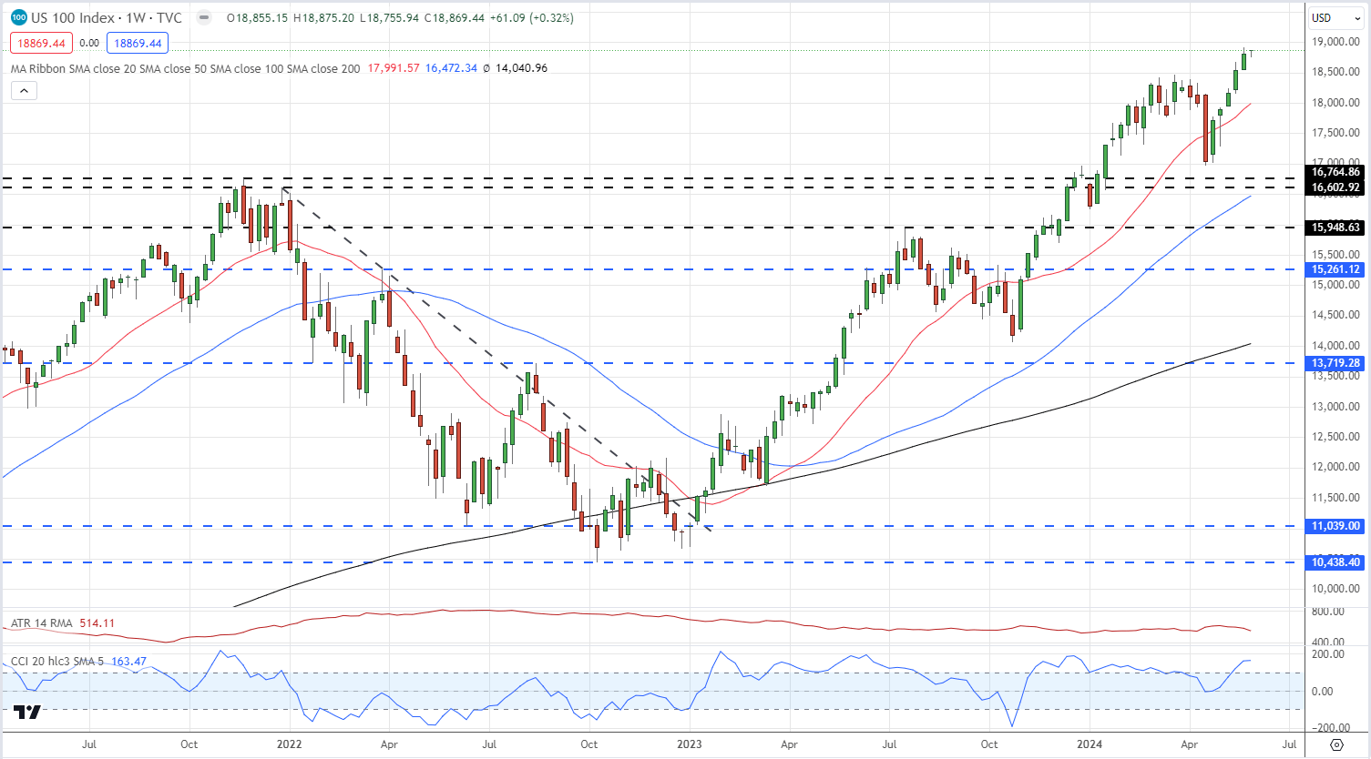This screenshot has height=759, width=1371.
Task: Select the CCI 20 hlc3 SMA 5 legend
Action: tap(57, 662)
